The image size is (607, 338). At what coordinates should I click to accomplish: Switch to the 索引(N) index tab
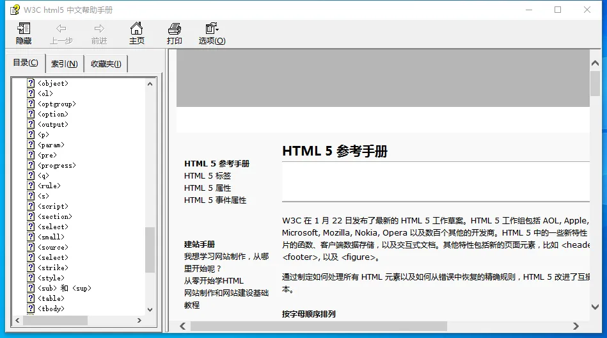pos(64,64)
